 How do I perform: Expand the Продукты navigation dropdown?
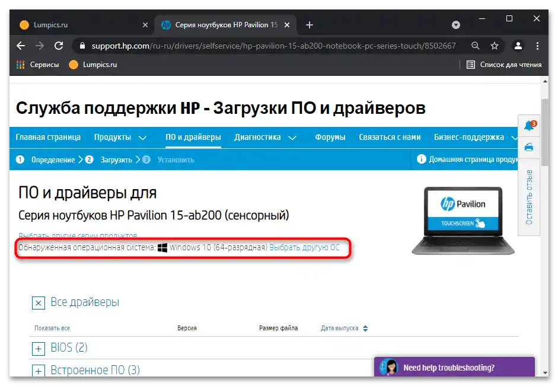(x=120, y=138)
